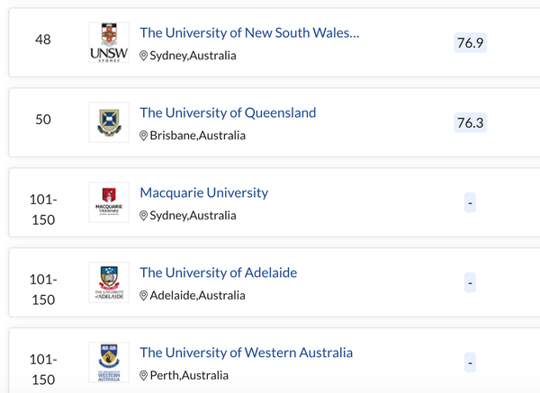The height and width of the screenshot is (393, 540).
Task: Open The University of Western Australia link
Action: (247, 353)
